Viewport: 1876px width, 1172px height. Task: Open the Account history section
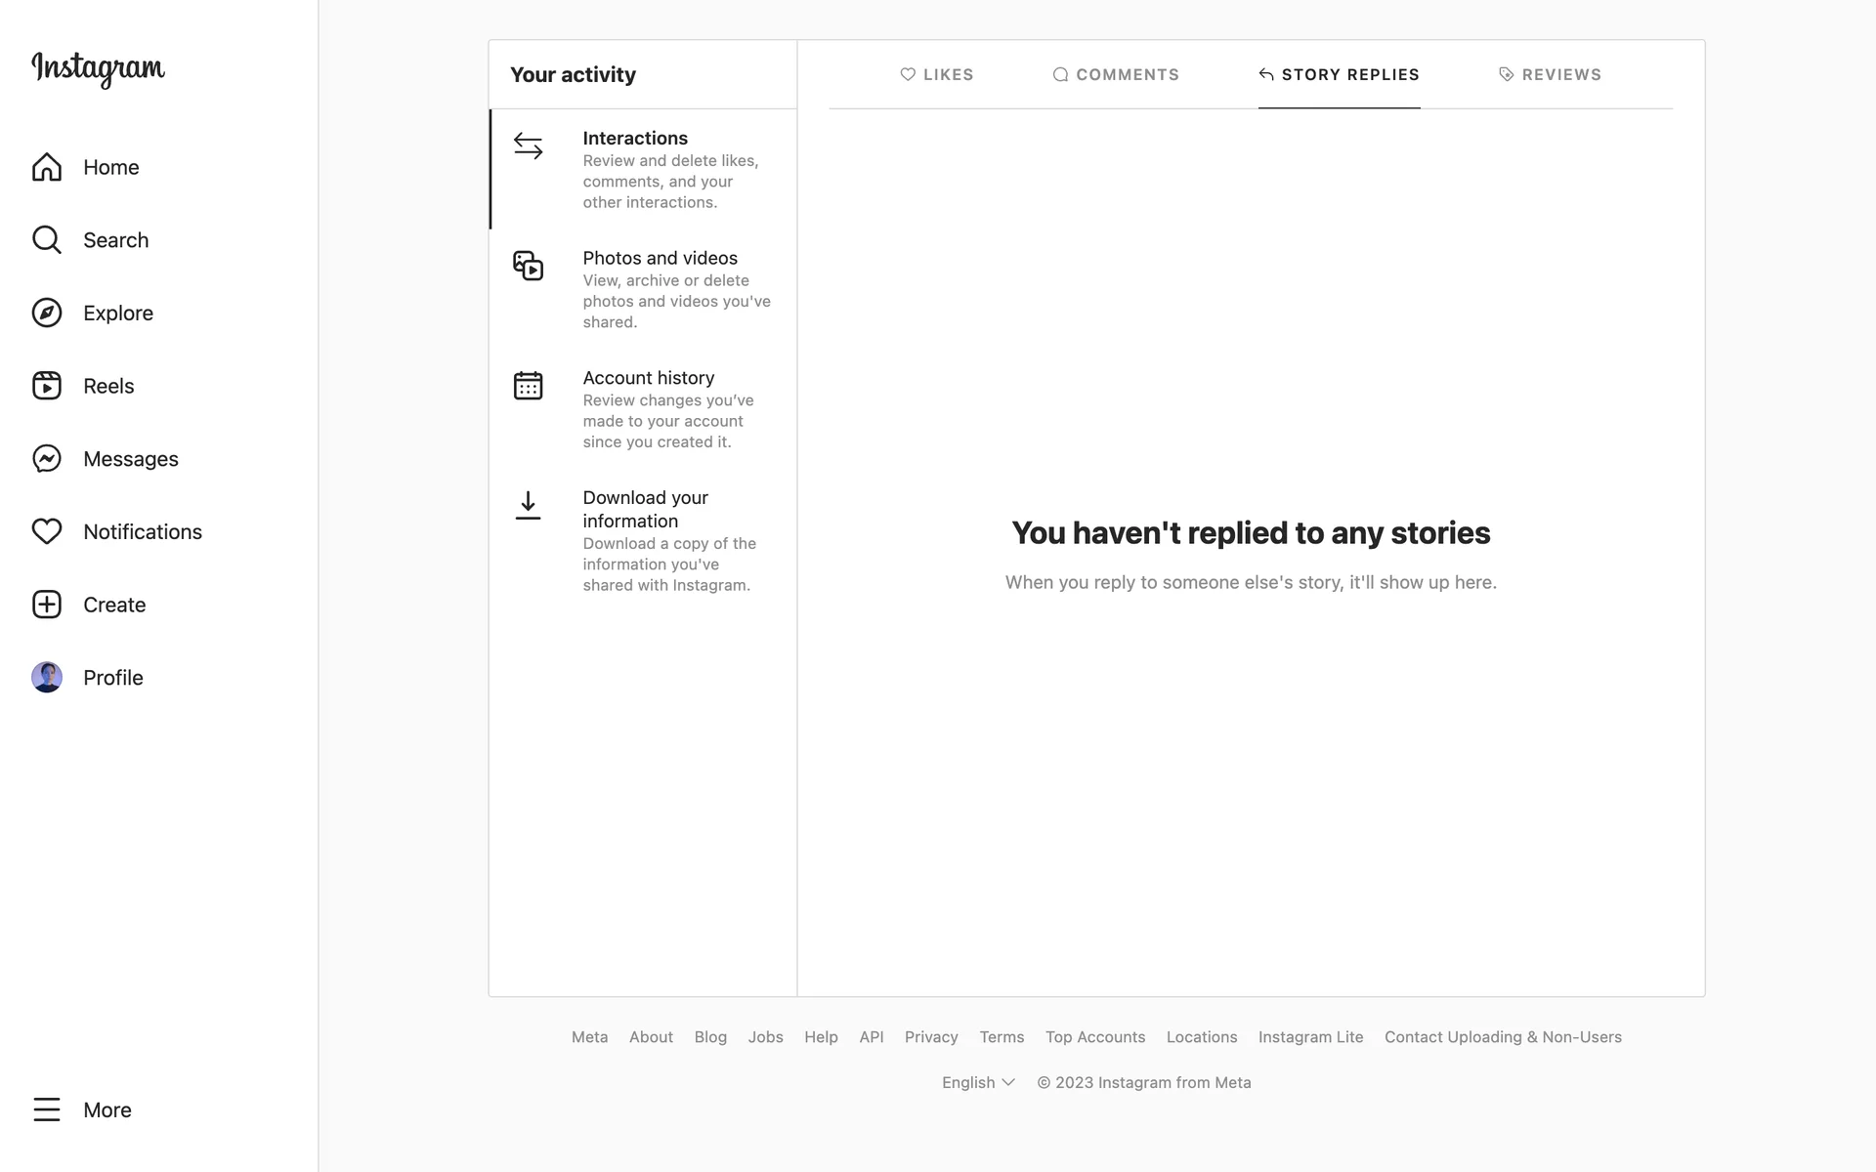(648, 378)
